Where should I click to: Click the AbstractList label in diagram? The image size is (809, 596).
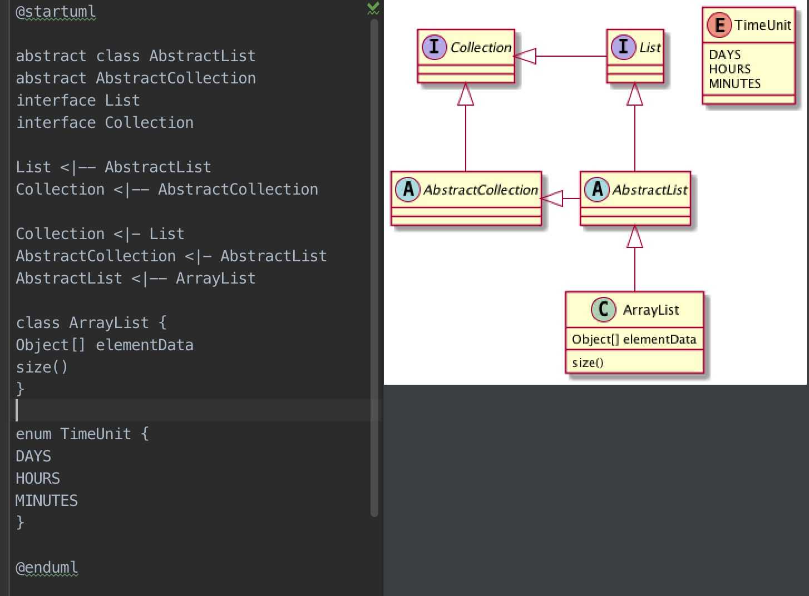(x=650, y=190)
